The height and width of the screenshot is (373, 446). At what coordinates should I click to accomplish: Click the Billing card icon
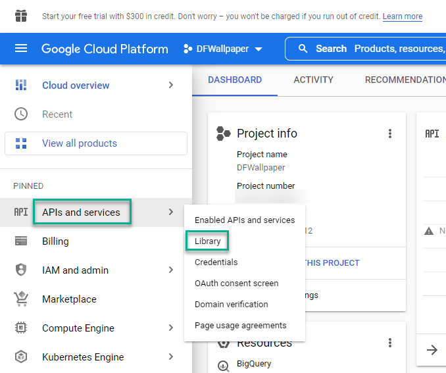pyautogui.click(x=21, y=241)
